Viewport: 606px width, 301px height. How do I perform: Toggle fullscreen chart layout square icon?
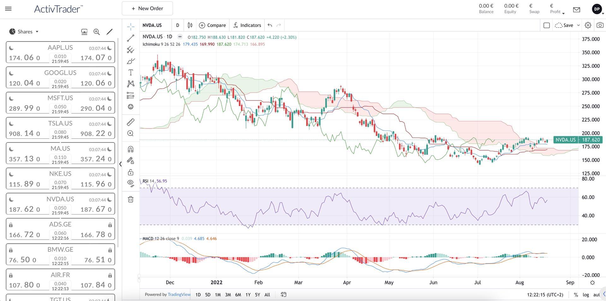[547, 25]
